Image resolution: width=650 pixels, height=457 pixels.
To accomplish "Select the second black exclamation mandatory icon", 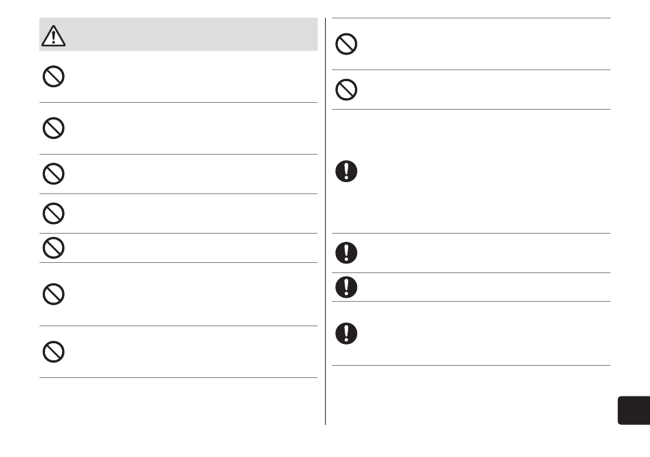I will pos(346,253).
